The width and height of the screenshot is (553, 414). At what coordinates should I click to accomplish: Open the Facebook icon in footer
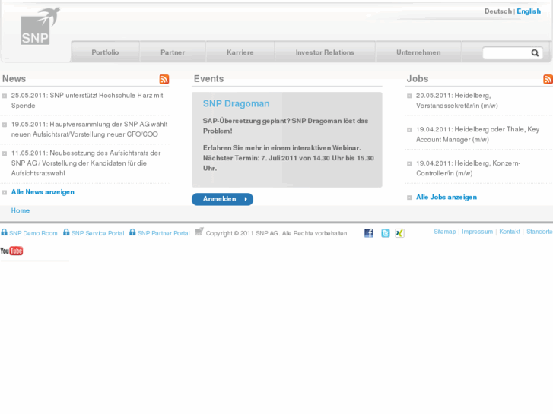coord(369,233)
